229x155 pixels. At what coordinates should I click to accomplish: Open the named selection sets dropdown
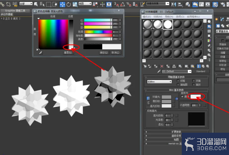click(x=158, y=4)
